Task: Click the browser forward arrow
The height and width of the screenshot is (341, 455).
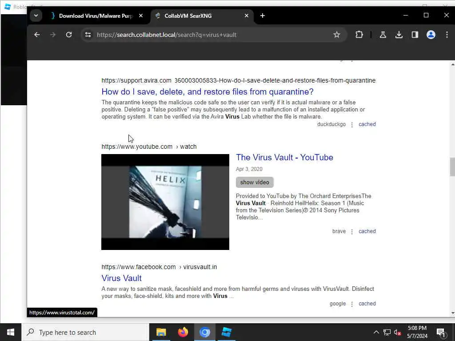Action: (52, 35)
